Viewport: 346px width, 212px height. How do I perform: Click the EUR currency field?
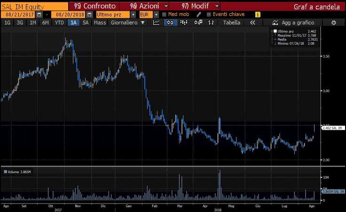[x=146, y=15]
